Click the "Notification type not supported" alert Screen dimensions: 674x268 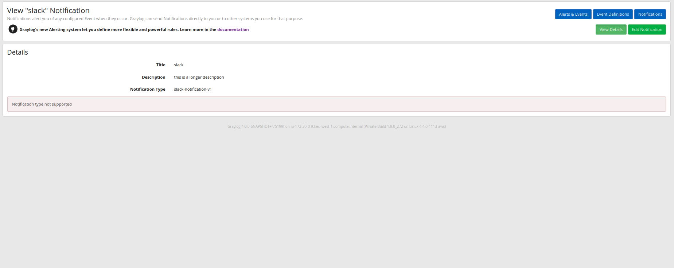[336, 104]
